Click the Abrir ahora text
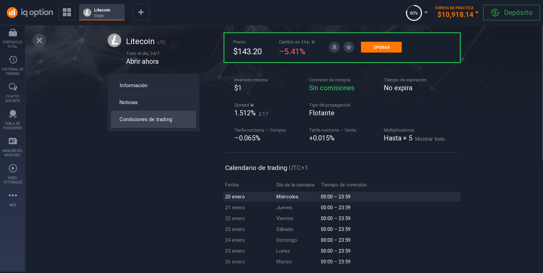This screenshot has width=543, height=273. click(x=142, y=61)
